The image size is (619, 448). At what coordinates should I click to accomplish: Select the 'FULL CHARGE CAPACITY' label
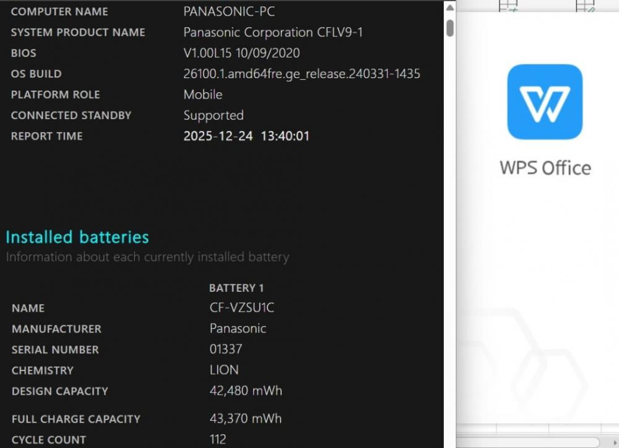76,419
